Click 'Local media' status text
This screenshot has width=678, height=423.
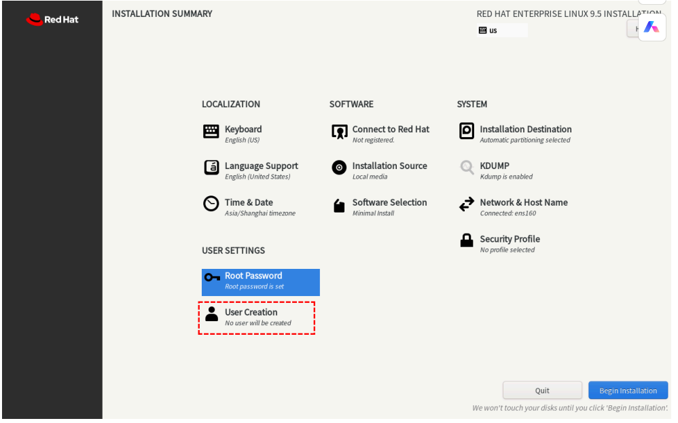[x=370, y=177]
